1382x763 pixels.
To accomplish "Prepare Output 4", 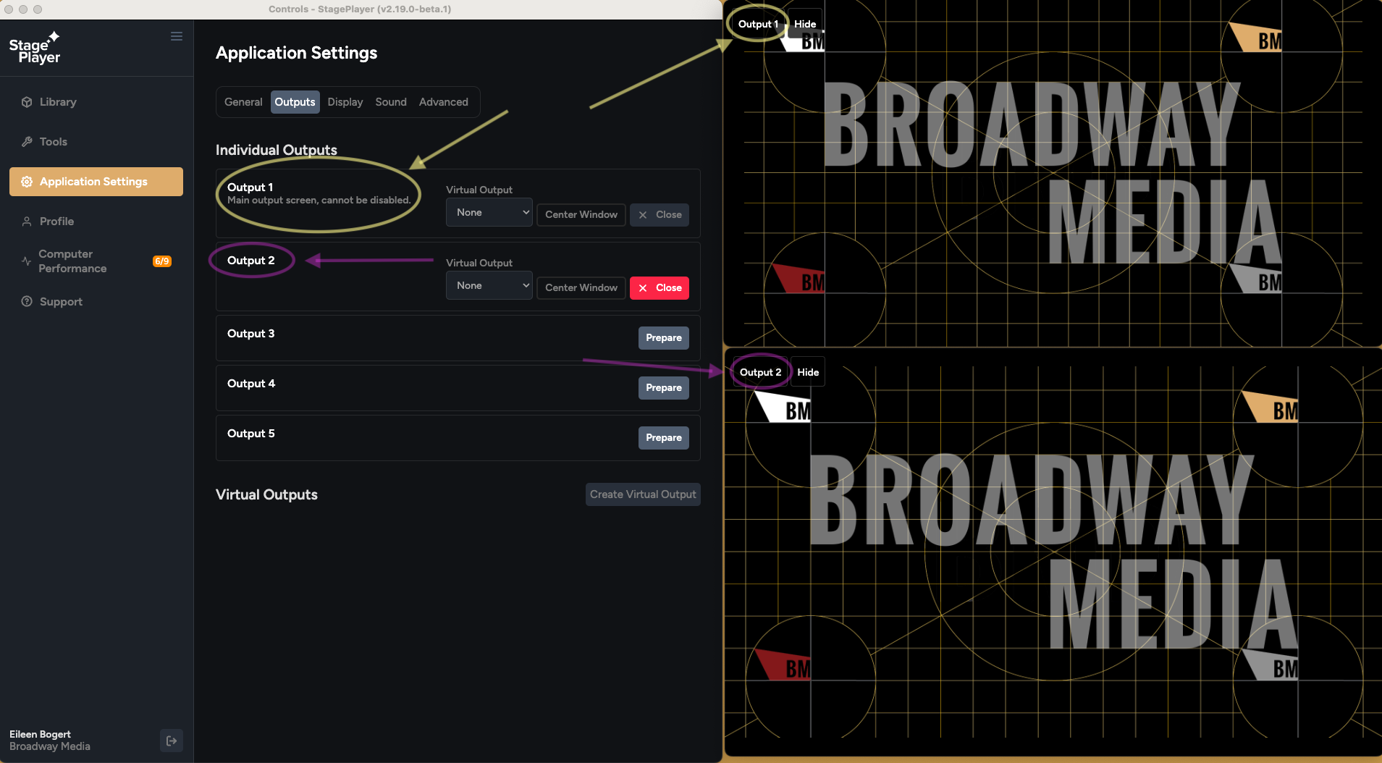I will point(664,388).
